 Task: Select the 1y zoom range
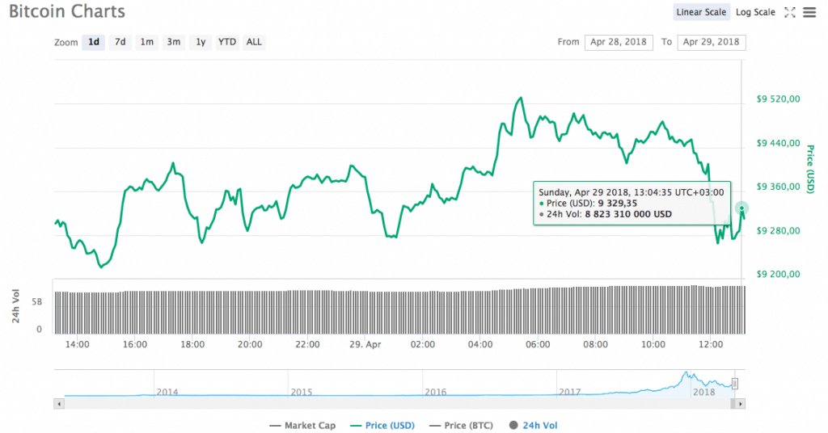point(201,42)
